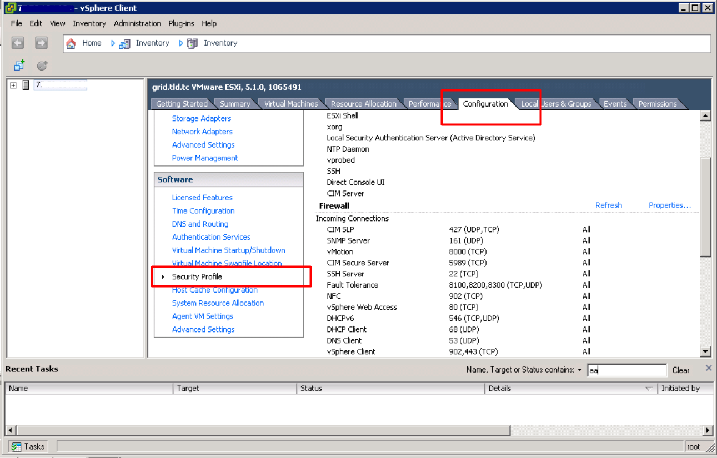Open Virtual Machine Startup/Shutdown link
The image size is (717, 458).
point(229,250)
